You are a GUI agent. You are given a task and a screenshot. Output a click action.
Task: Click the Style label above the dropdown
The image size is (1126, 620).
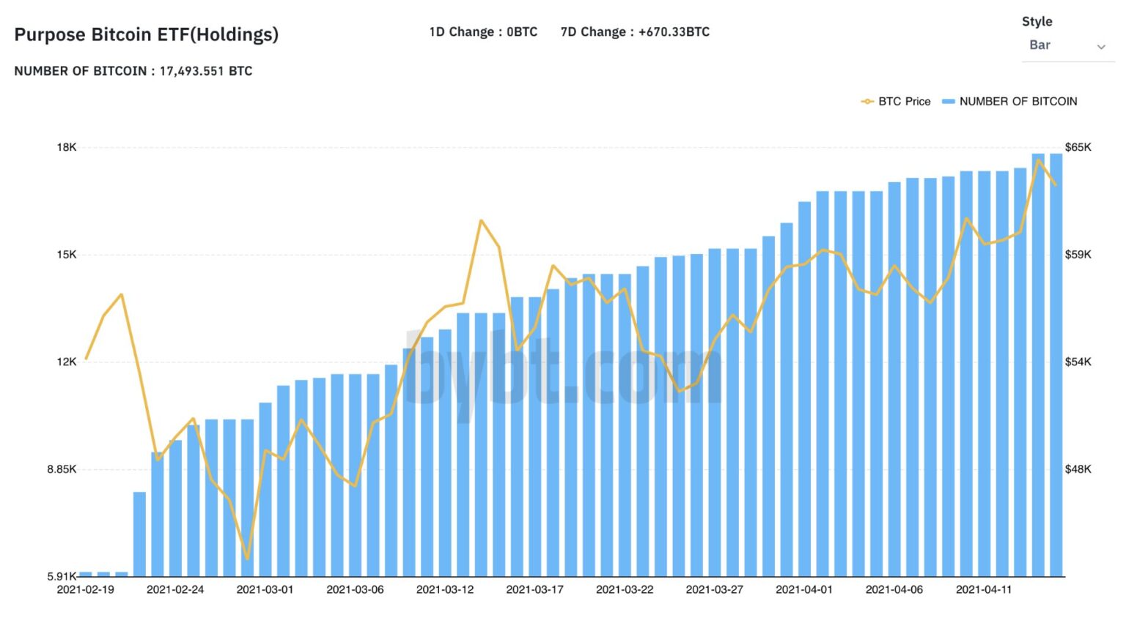pos(1037,22)
